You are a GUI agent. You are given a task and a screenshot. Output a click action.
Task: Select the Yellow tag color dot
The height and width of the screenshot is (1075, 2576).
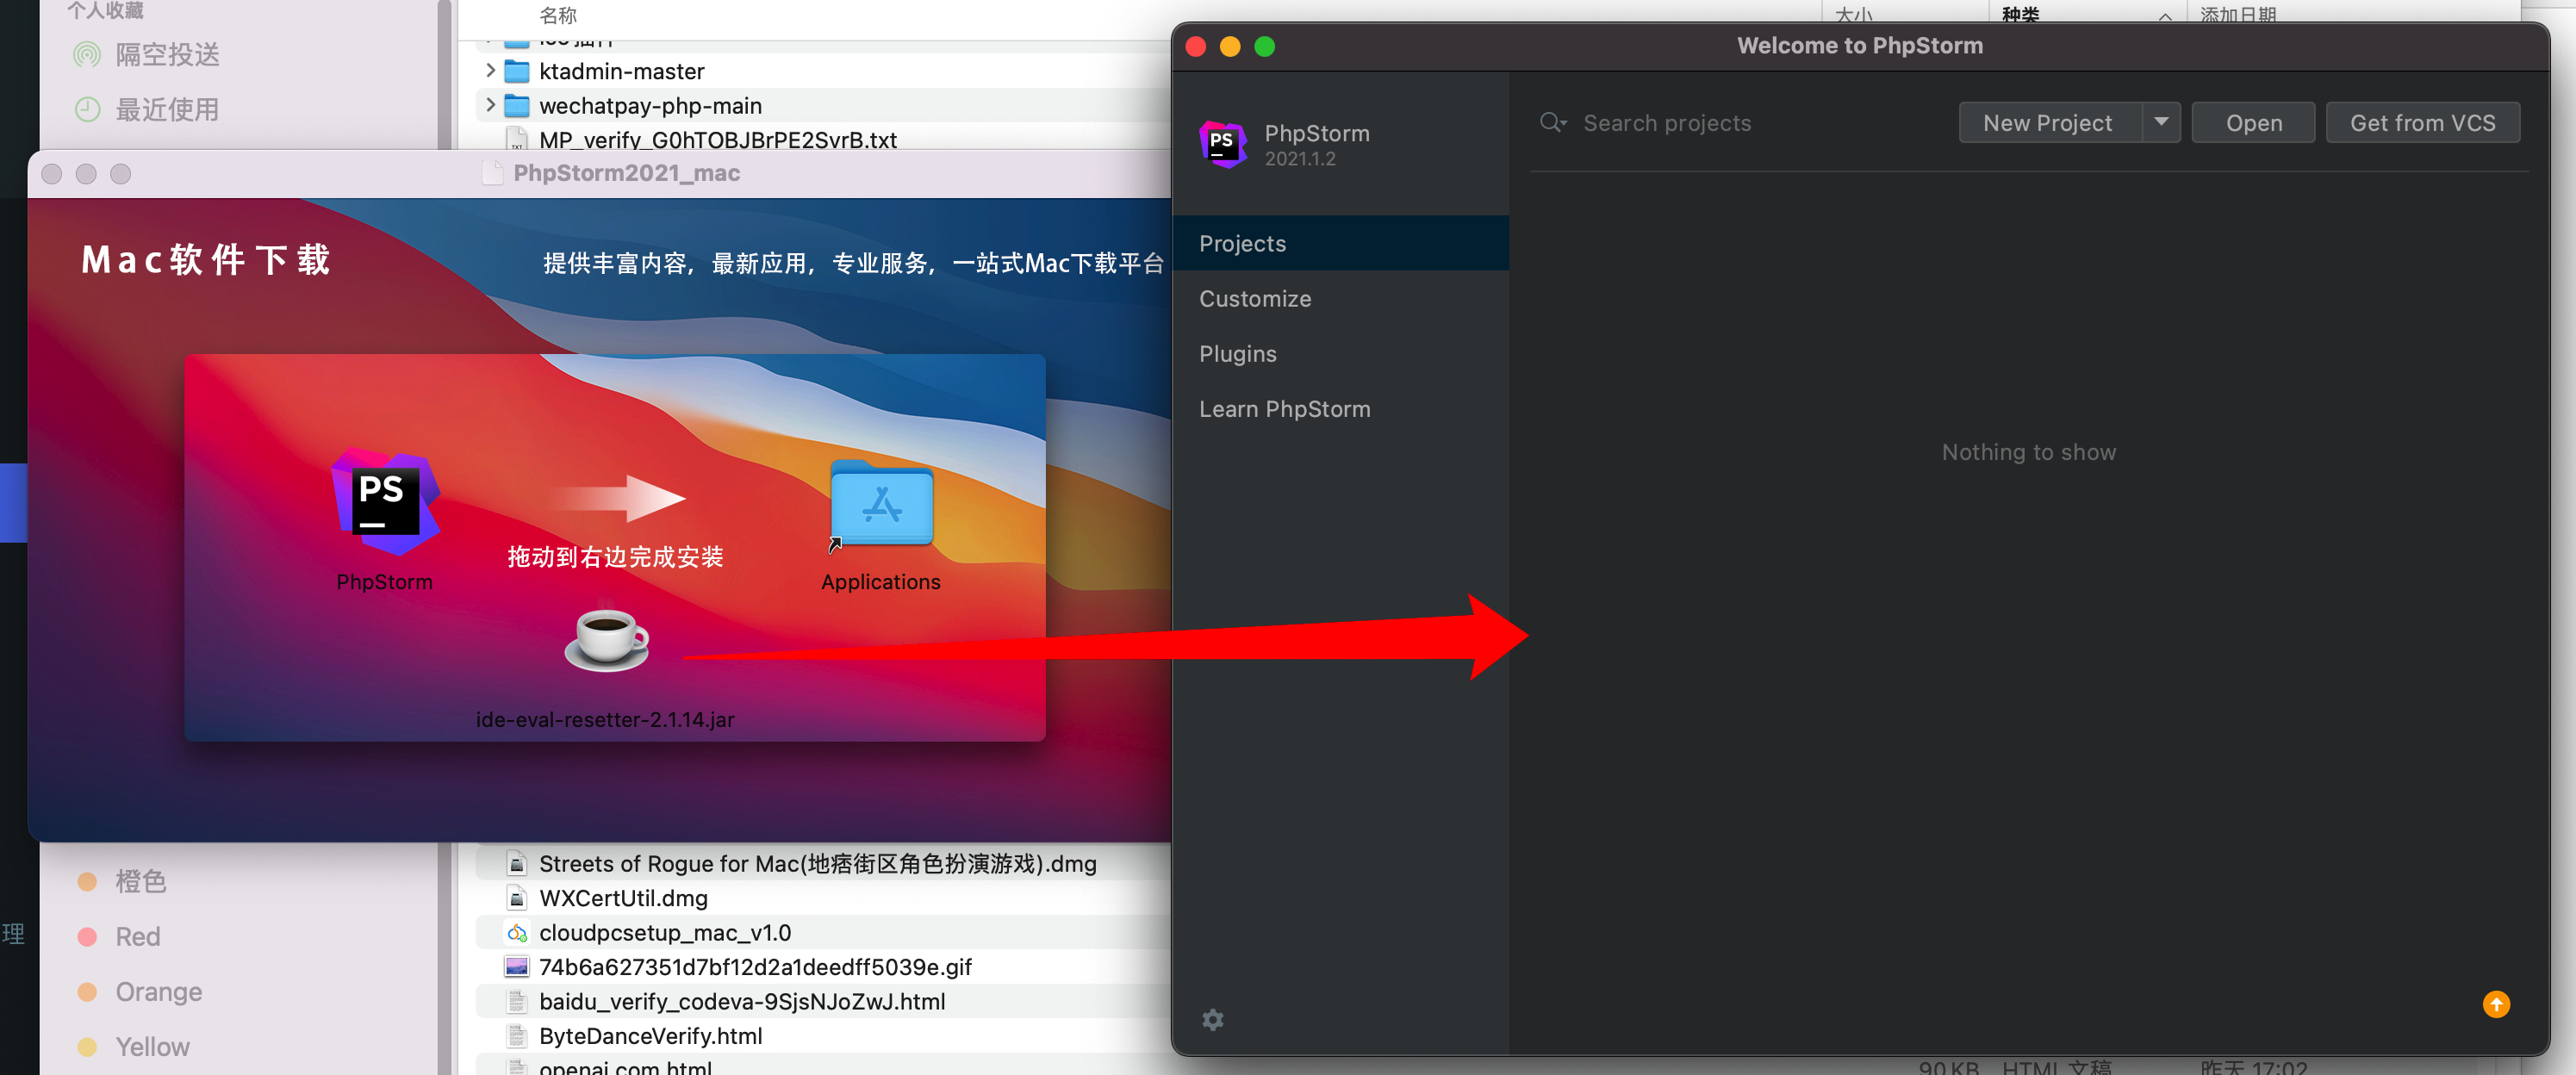87,1046
